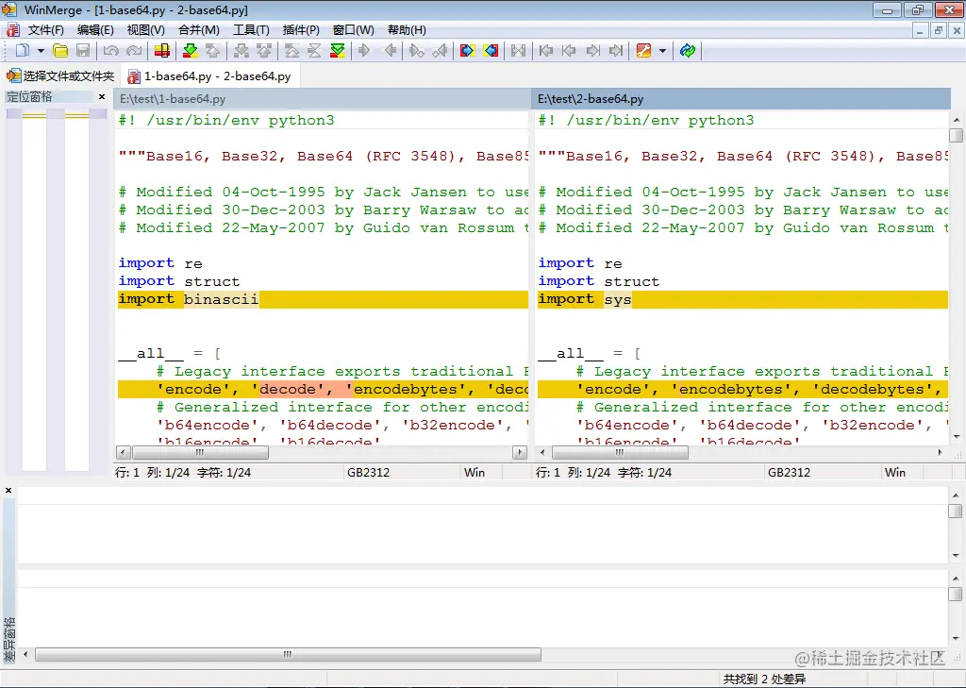Viewport: 966px width, 688px height.
Task: Open the New document dropdown arrow
Action: tap(41, 51)
